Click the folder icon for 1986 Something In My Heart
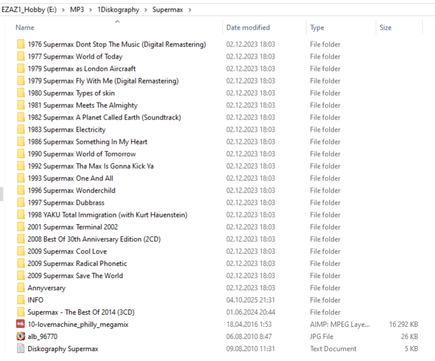435x361 pixels. coord(21,142)
